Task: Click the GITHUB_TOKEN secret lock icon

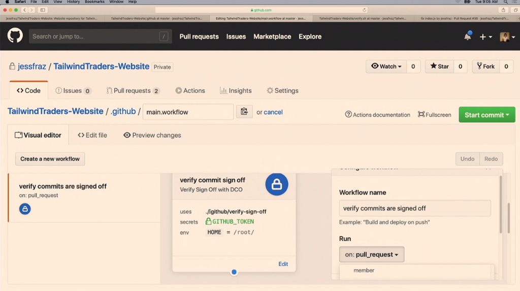Action: pos(208,221)
